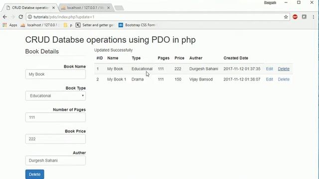Click the Type column header
The width and height of the screenshot is (319, 179).
(136, 58)
